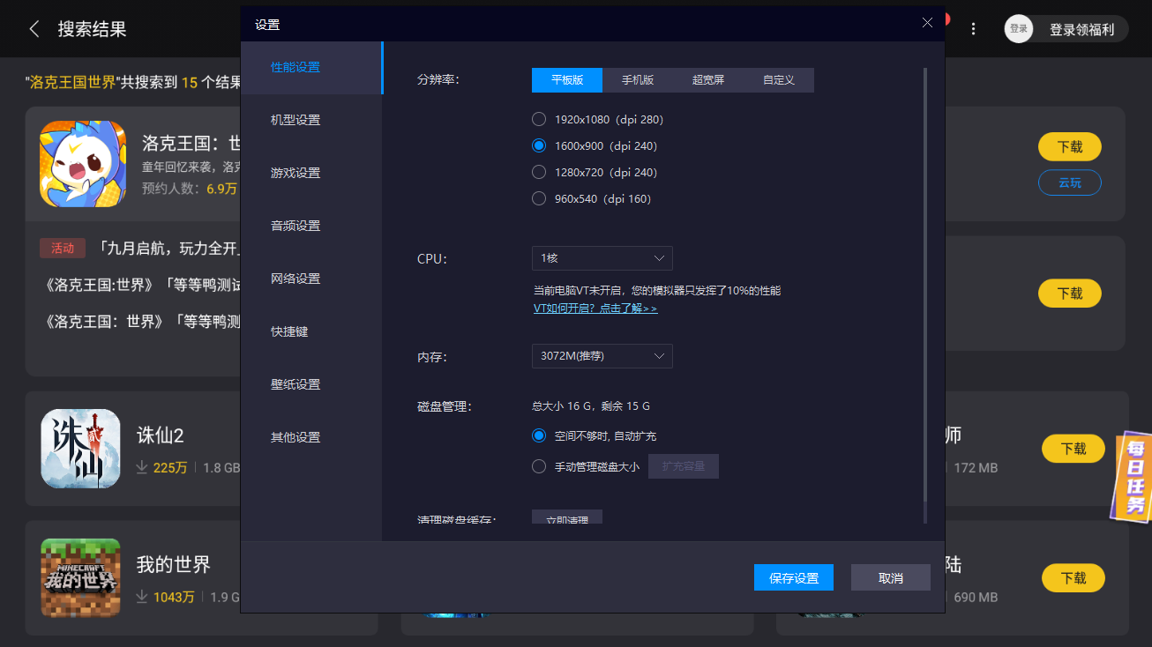Click the 立即清理 button
Screen dimensions: 1152x647
pyautogui.click(x=567, y=517)
